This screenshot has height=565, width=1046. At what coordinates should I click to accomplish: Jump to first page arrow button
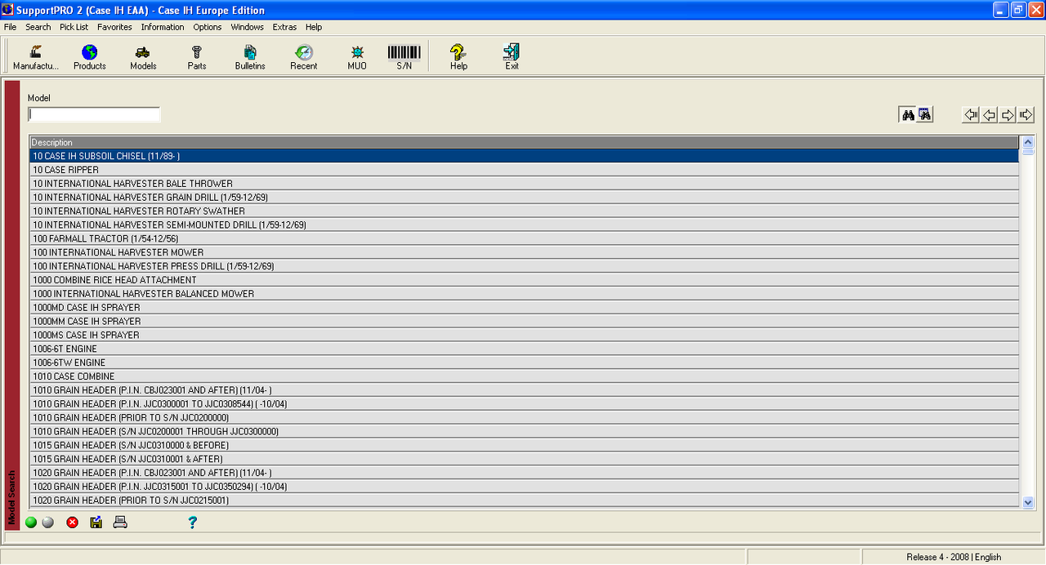click(971, 115)
